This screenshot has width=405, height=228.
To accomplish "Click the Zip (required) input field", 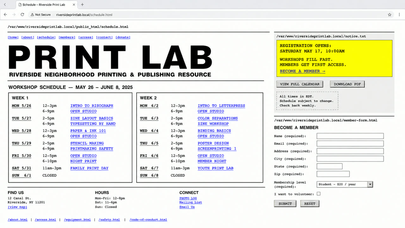I will click(x=333, y=174).
